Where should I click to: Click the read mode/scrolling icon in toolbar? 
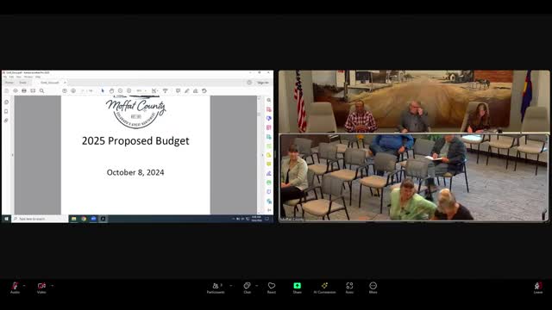point(165,91)
